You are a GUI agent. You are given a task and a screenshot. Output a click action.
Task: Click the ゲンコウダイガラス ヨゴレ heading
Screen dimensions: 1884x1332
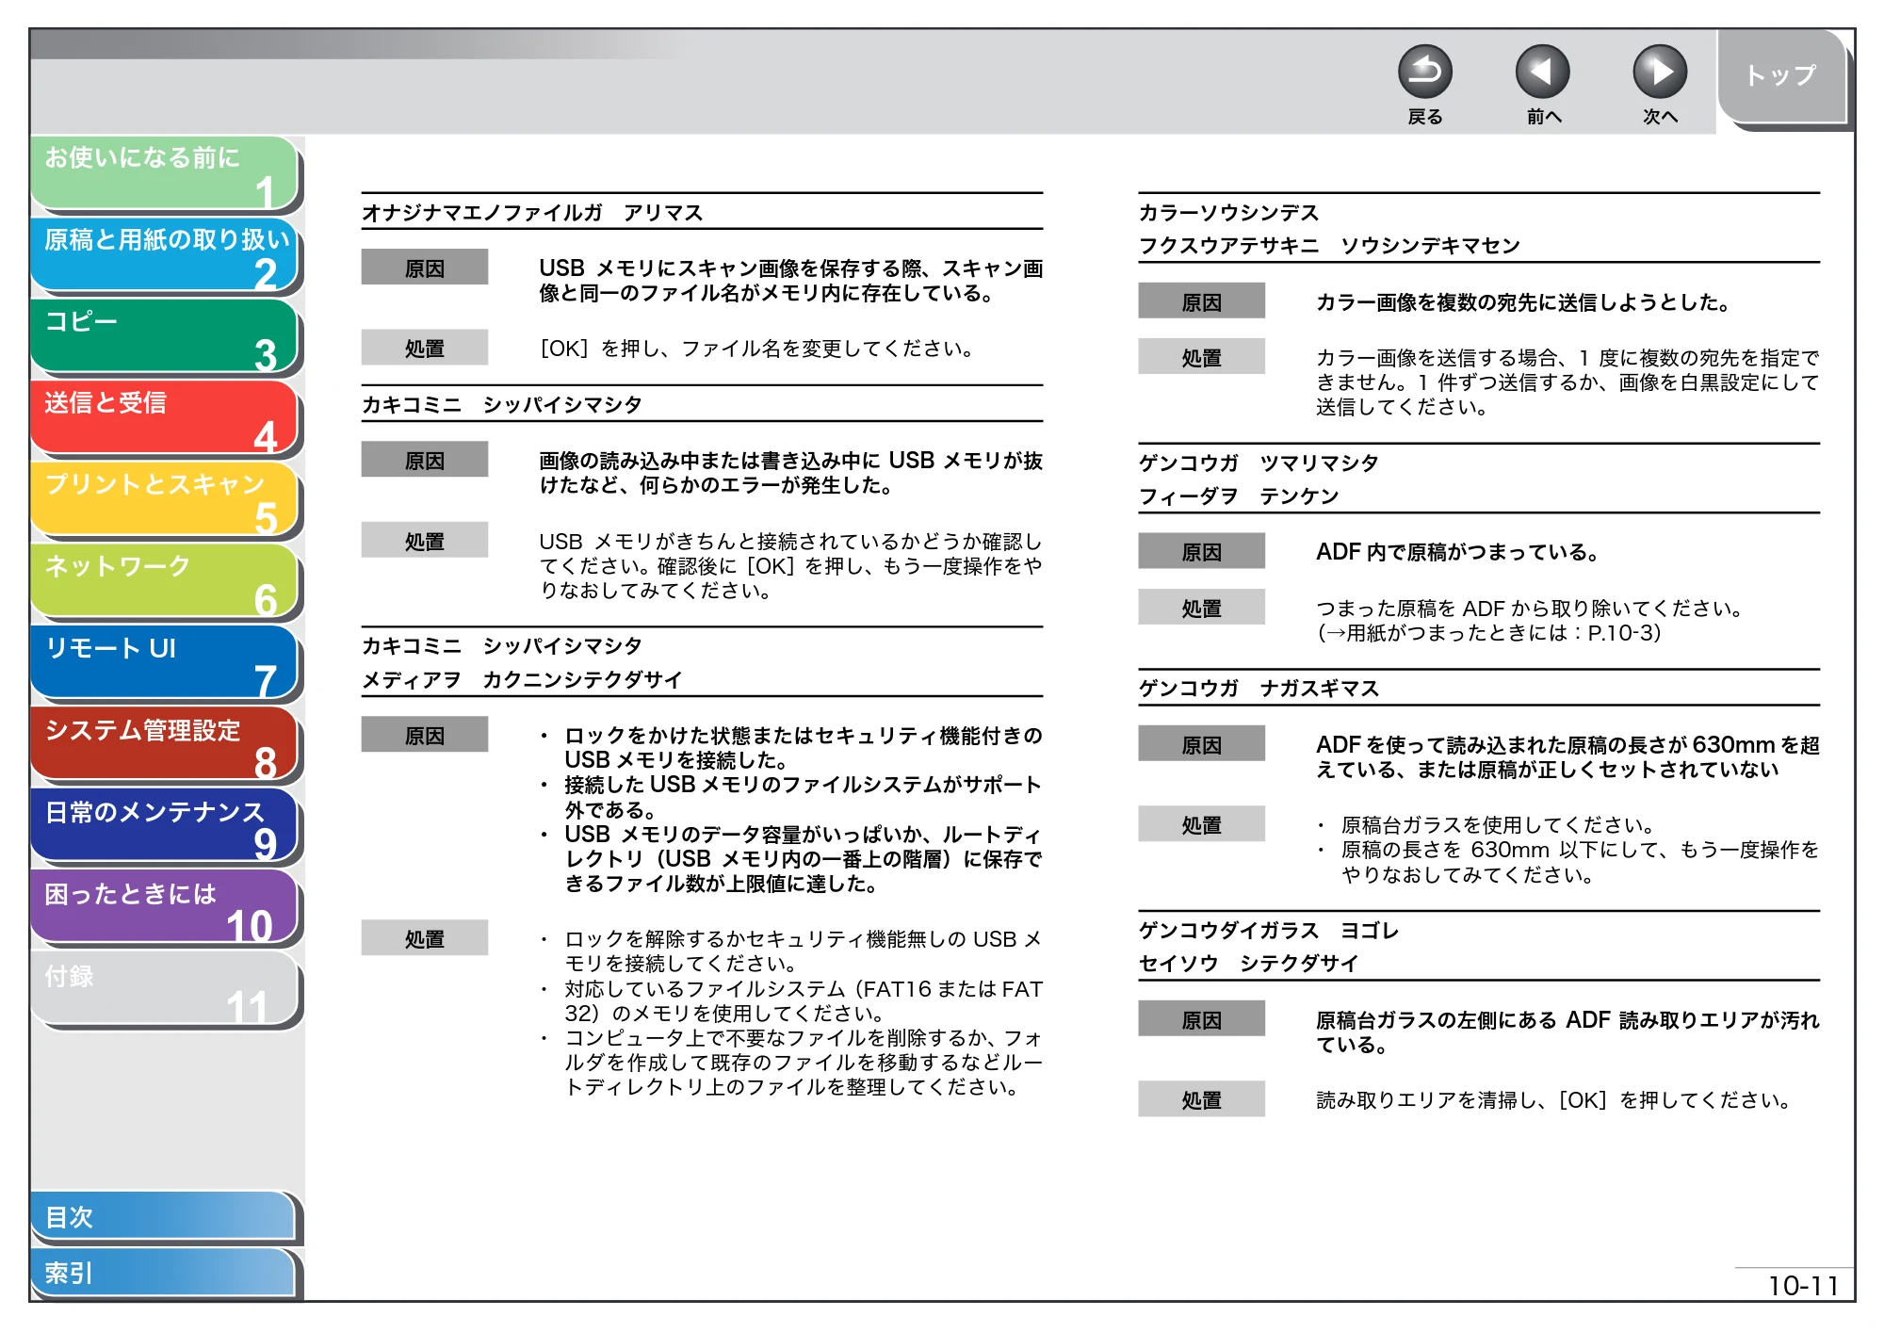tap(1269, 931)
